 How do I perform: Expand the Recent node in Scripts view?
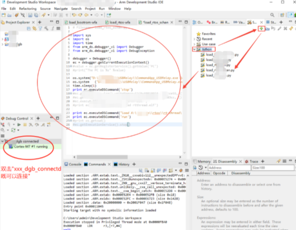point(194,39)
